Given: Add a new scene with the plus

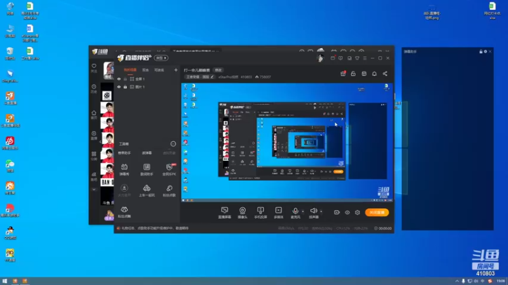Looking at the screenshot, I should (x=176, y=70).
